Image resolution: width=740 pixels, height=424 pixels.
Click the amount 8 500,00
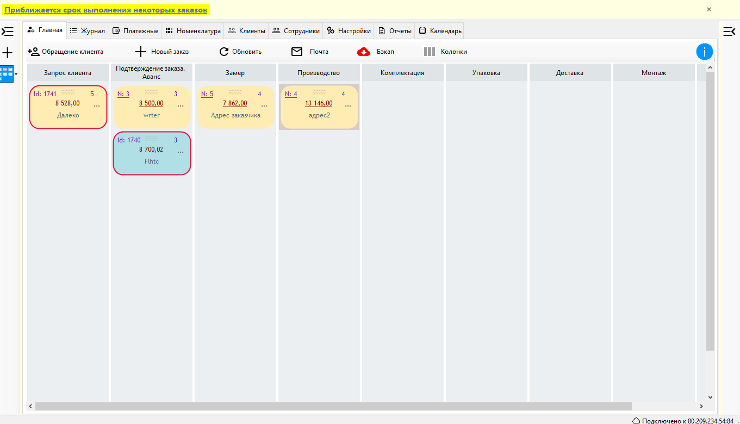[x=151, y=103]
